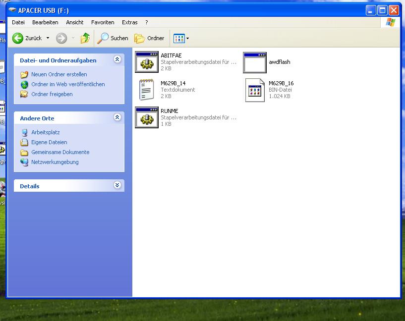This screenshot has width=405, height=321.
Task: Click Ordner freigeben link
Action: 52,94
